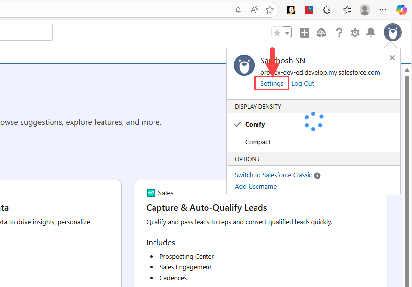Open the browser extensions puzzle icon
Screen dimensions: 412x287
pyautogui.click(x=327, y=10)
